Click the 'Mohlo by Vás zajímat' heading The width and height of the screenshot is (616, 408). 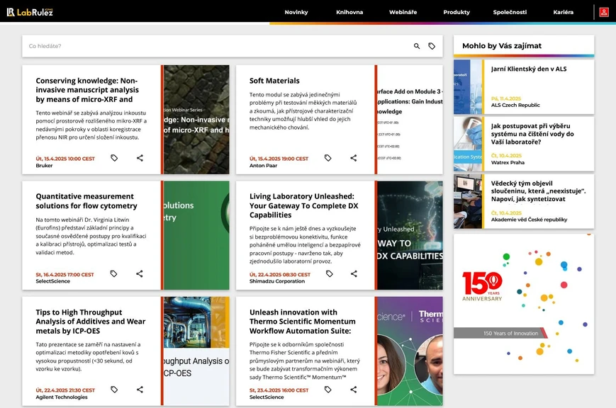coord(502,45)
